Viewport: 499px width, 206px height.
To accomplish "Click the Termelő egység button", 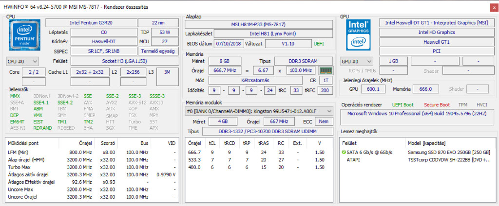I will [158, 51].
